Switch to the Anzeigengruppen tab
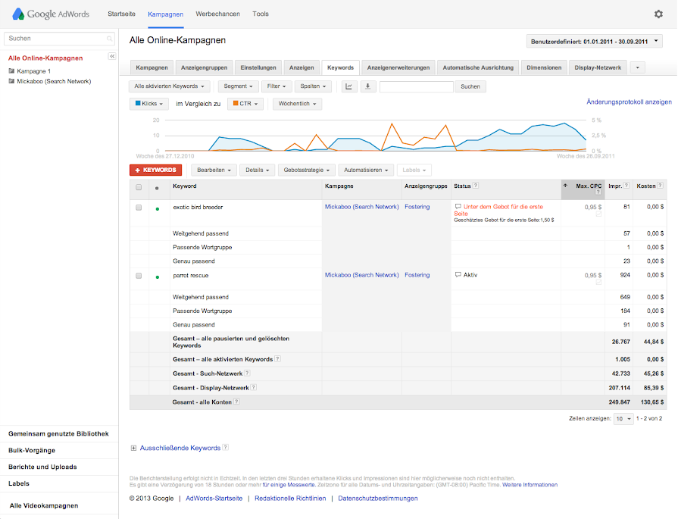This screenshot has width=678, height=519. coord(204,67)
